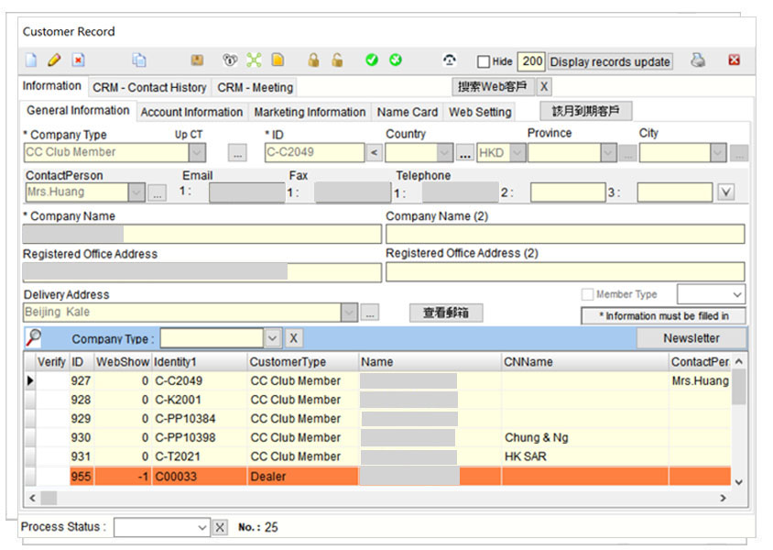
Task: Select the row containing Chung & Ng
Action: pos(377,438)
